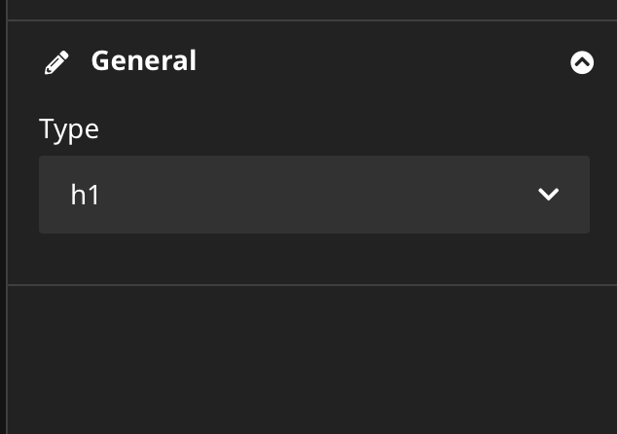Image resolution: width=617 pixels, height=434 pixels.
Task: Click the dark strip above the top divider
Action: [x=312, y=9]
